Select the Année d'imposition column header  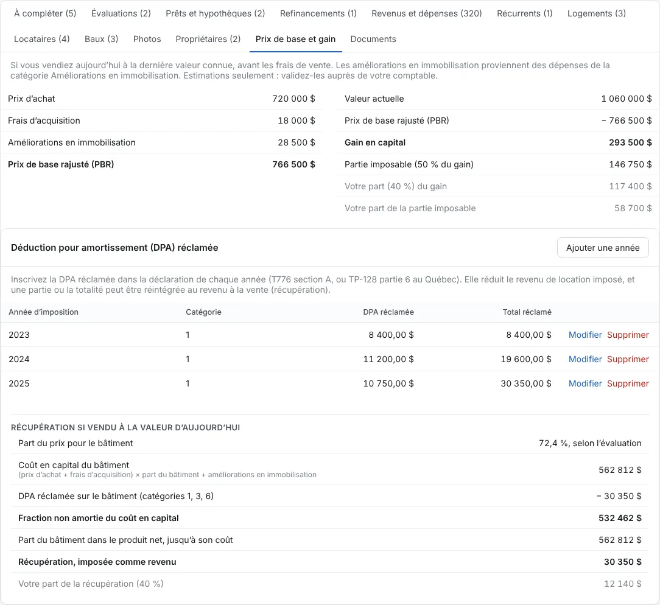(43, 312)
